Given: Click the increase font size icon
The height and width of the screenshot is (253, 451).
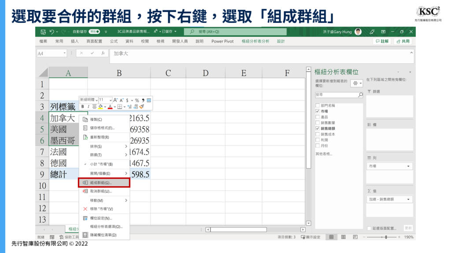Looking at the screenshot, I should 115,100.
